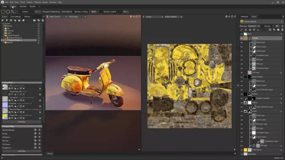Delete the selected layer with trash icon
This screenshot has width=285, height=160.
[283, 30]
